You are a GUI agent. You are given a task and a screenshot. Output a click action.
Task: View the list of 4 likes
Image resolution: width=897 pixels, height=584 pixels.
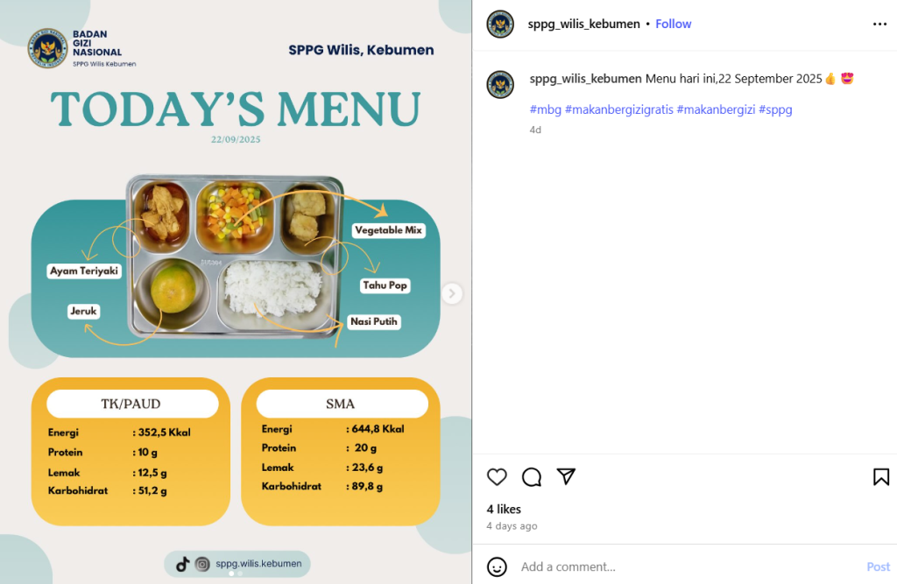pos(504,509)
